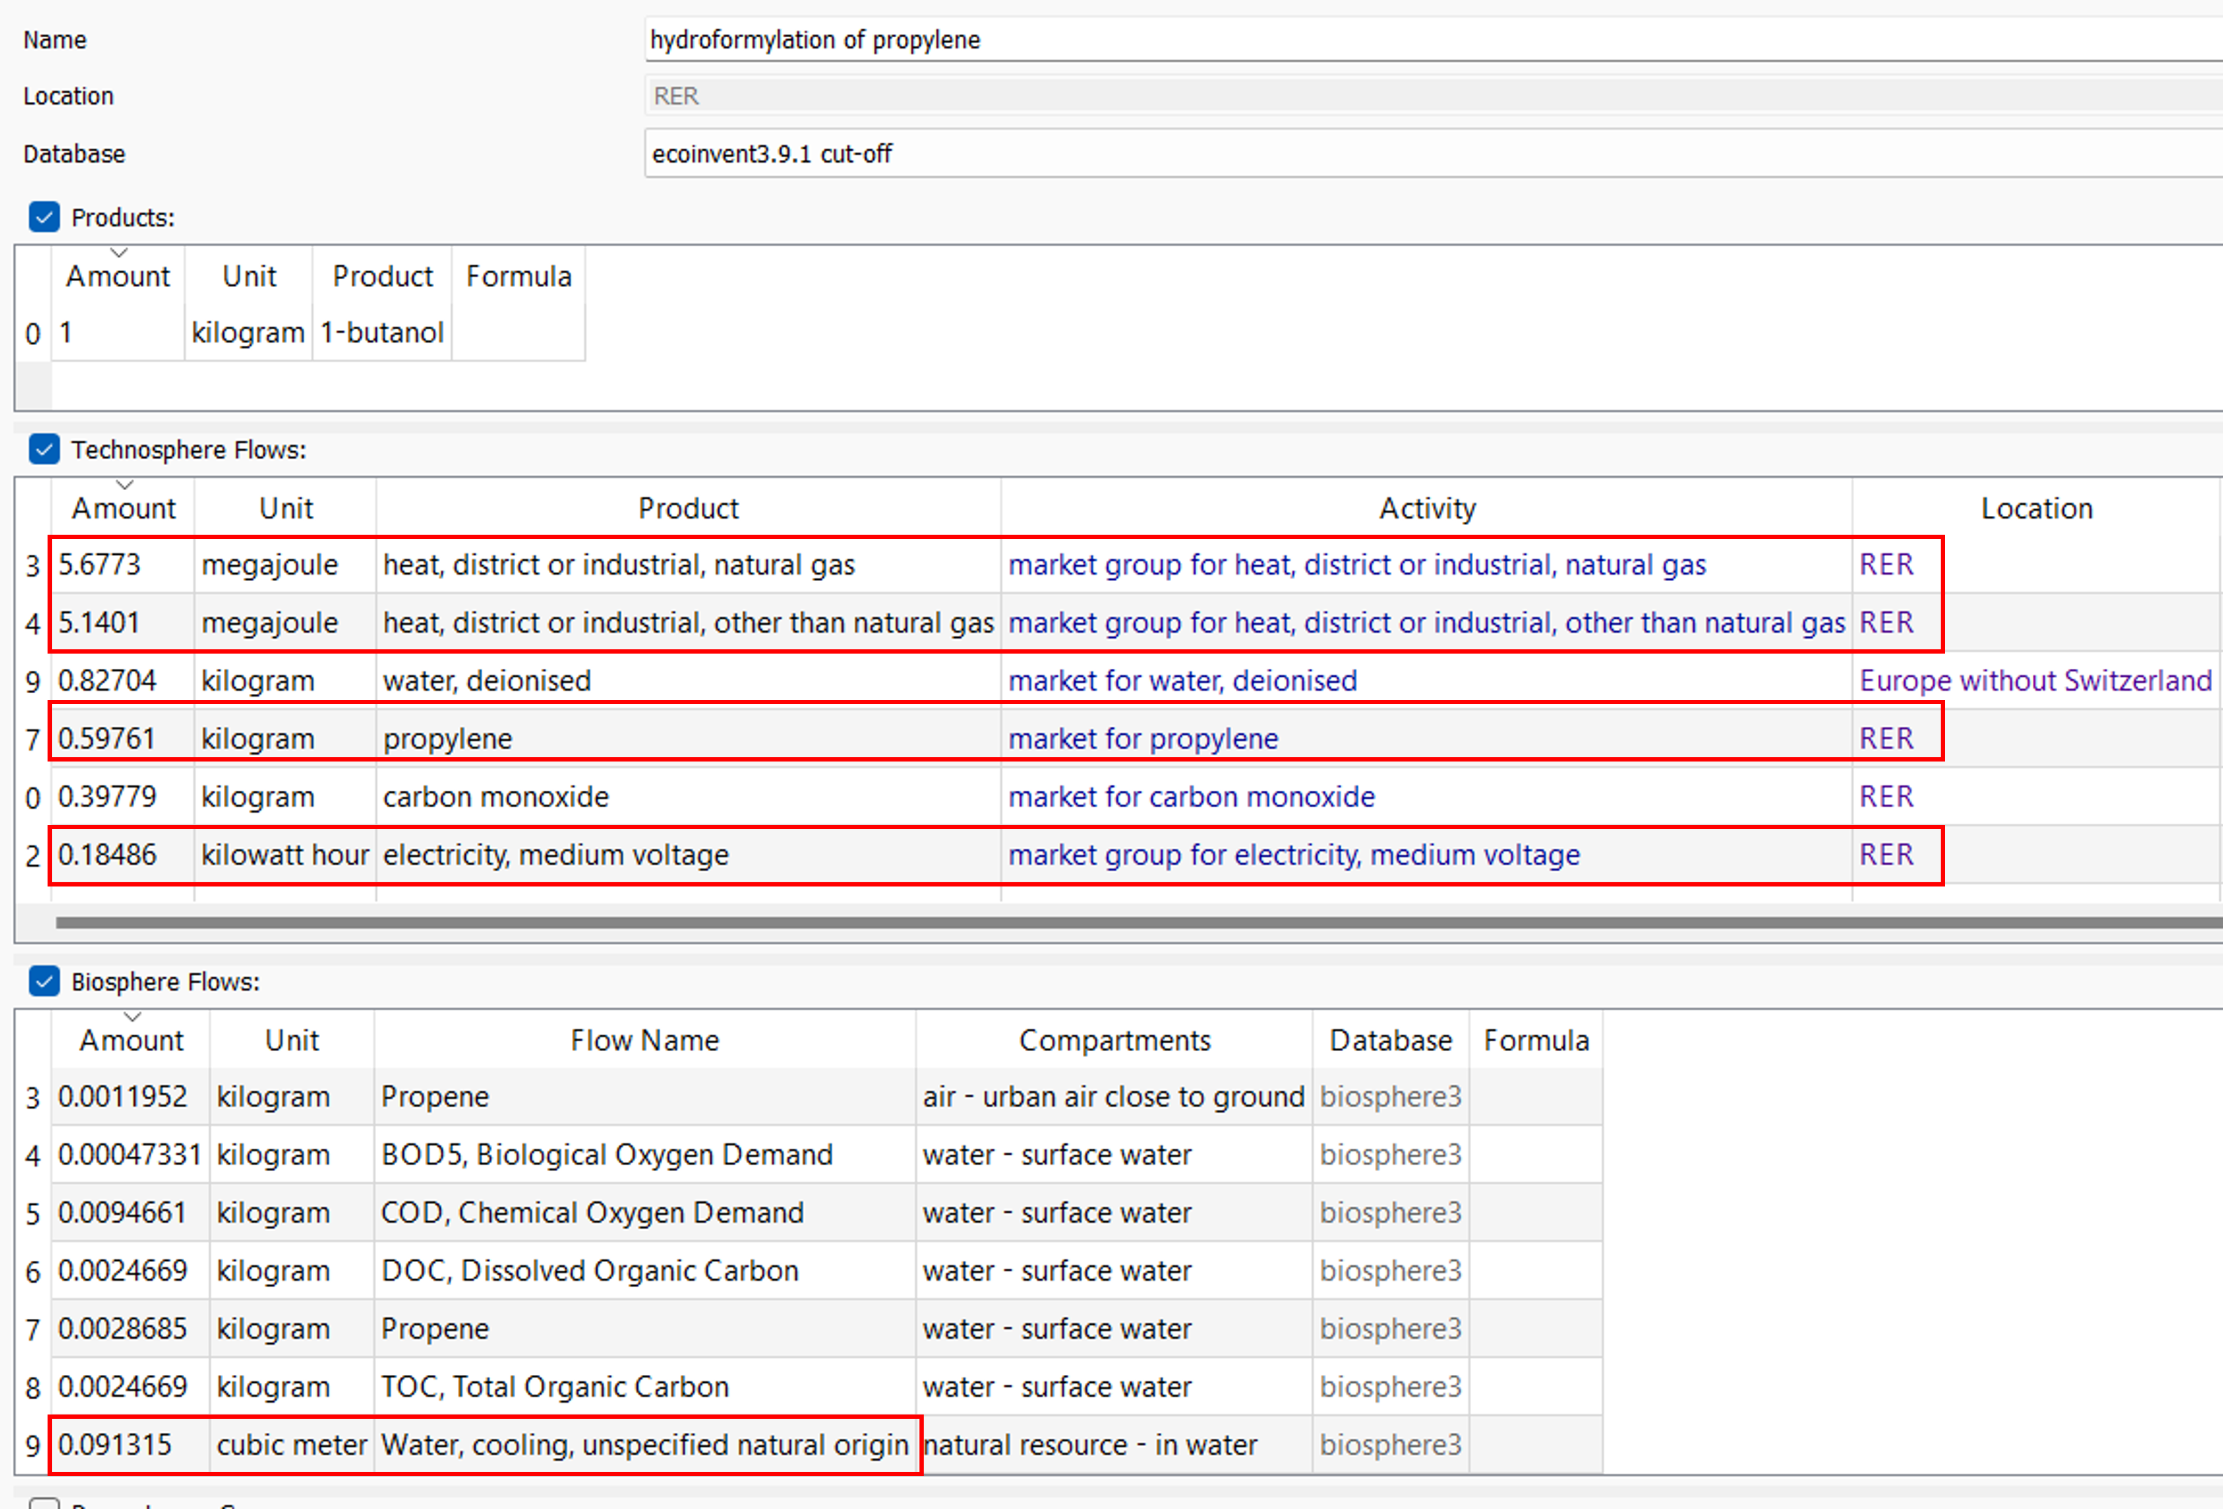Select the Products amount cell 1
Image resolution: width=2223 pixels, height=1509 pixels.
(118, 333)
